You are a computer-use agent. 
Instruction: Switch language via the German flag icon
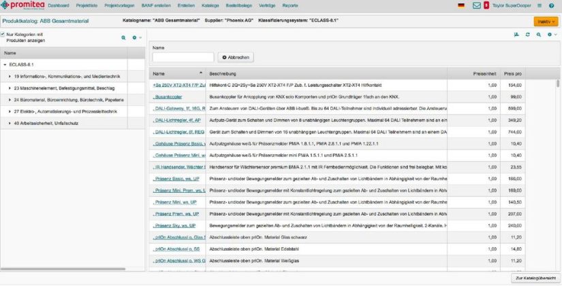click(x=461, y=5)
